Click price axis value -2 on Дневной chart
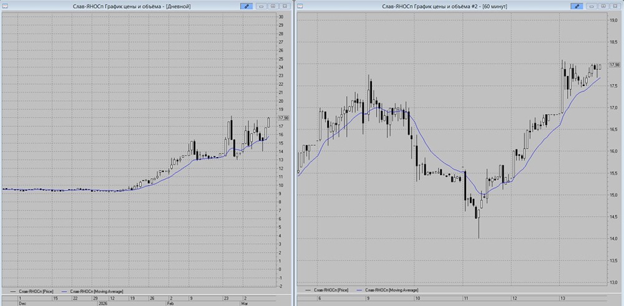Screen dimensions: 624x306 coord(281,286)
